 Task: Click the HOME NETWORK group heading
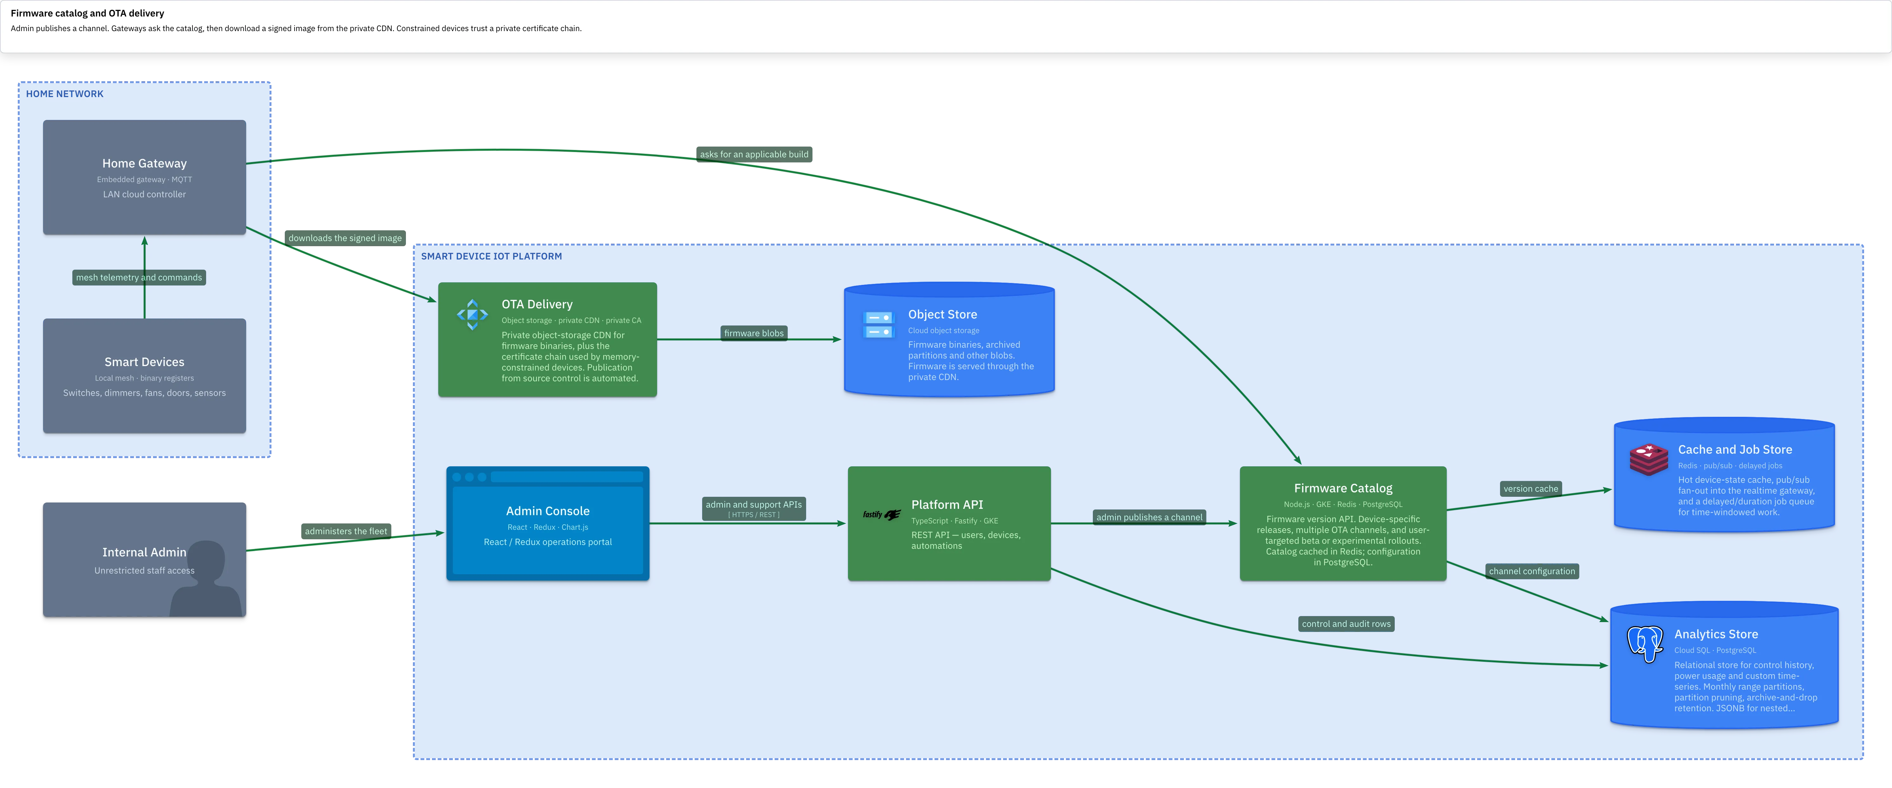65,94
